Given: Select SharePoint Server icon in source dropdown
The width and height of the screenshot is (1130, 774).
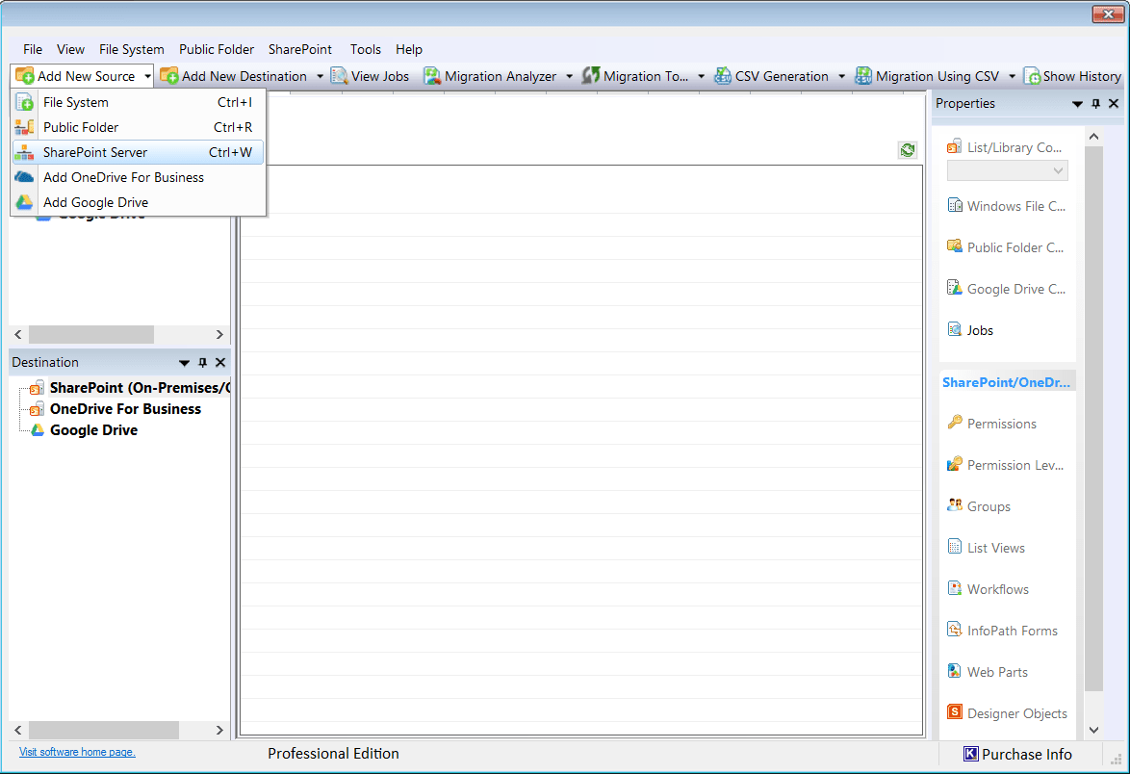Looking at the screenshot, I should [24, 152].
